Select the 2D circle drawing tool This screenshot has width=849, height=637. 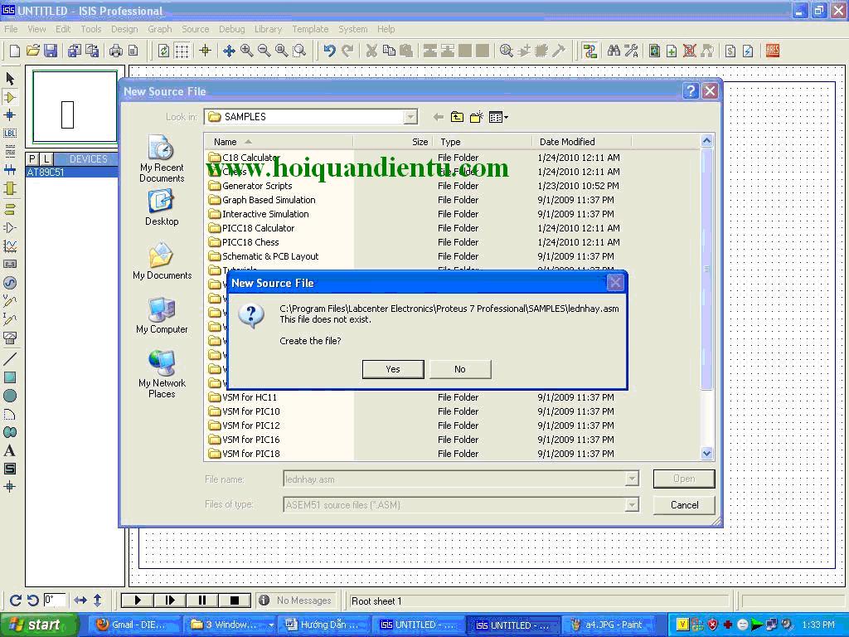(10, 396)
